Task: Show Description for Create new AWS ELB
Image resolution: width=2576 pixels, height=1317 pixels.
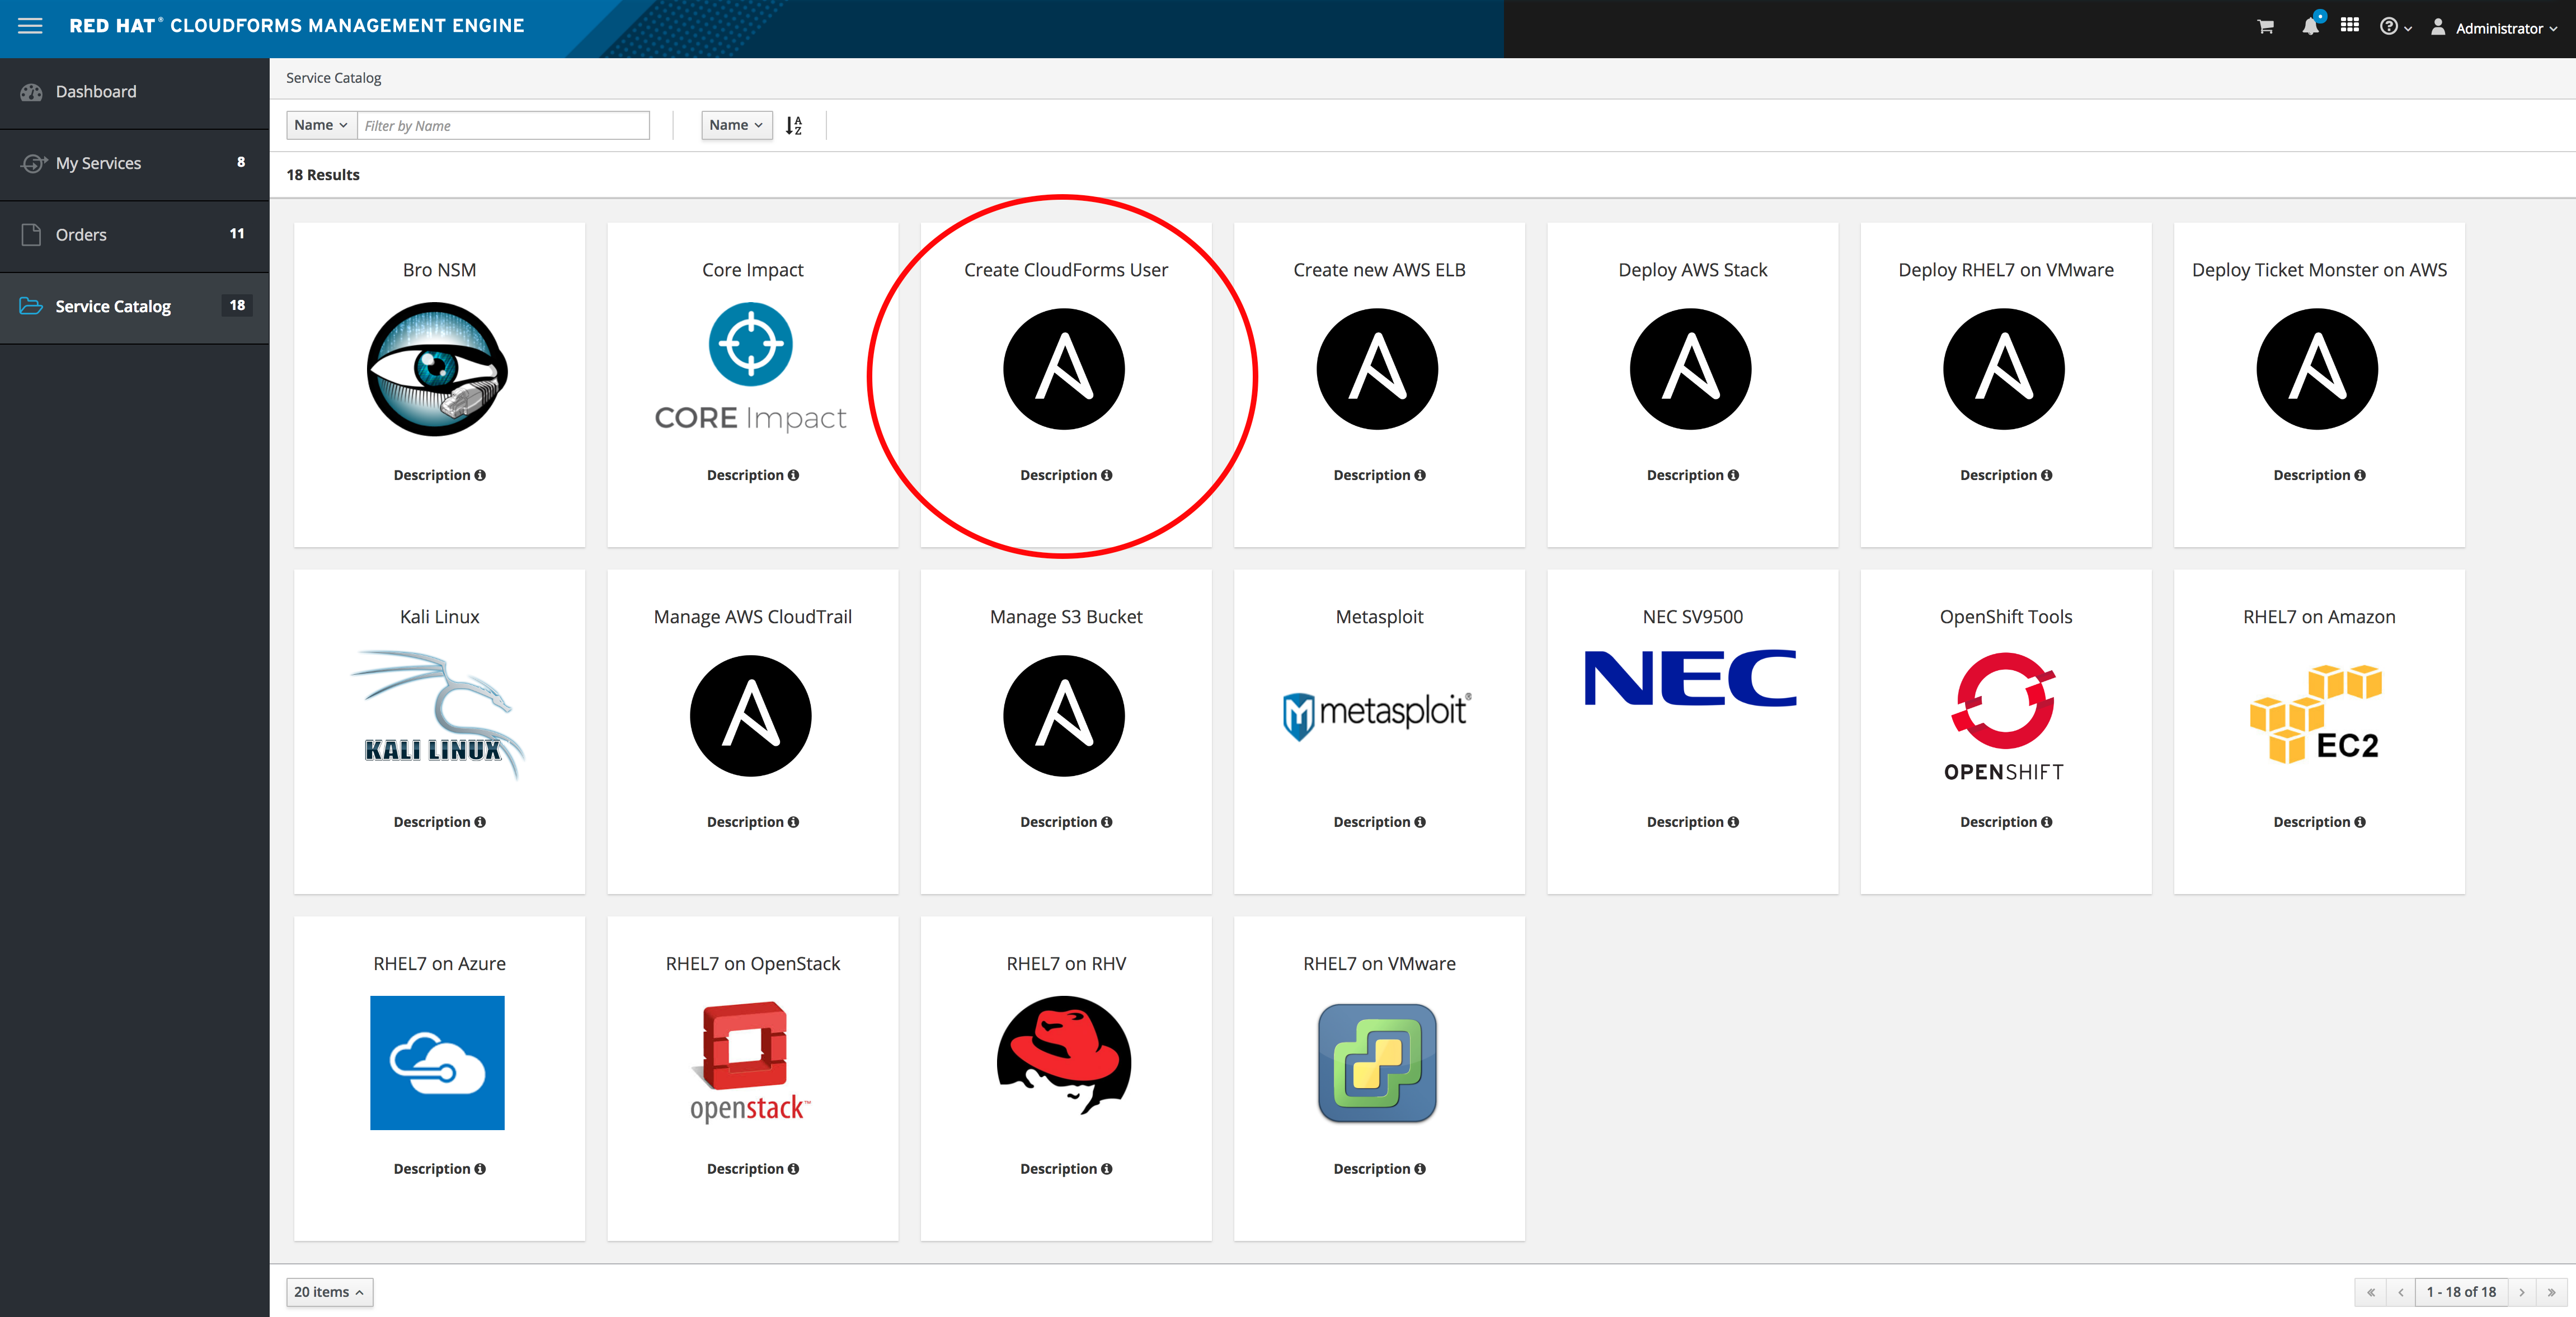Action: [x=1379, y=475]
